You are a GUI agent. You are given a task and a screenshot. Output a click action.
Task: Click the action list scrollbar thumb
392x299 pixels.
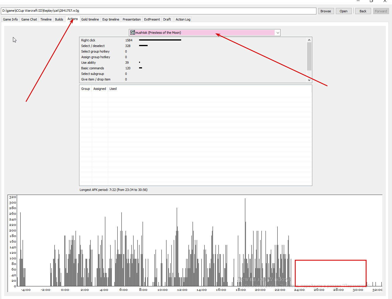point(309,56)
